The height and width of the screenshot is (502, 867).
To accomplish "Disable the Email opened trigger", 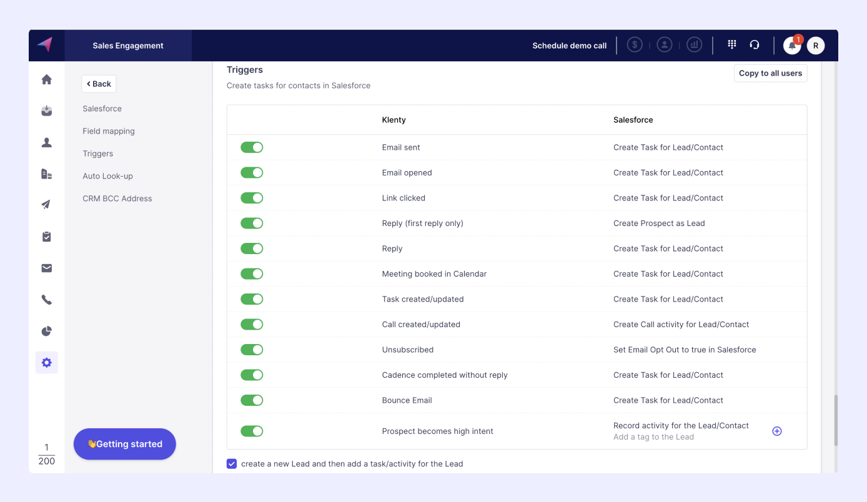I will tap(252, 172).
